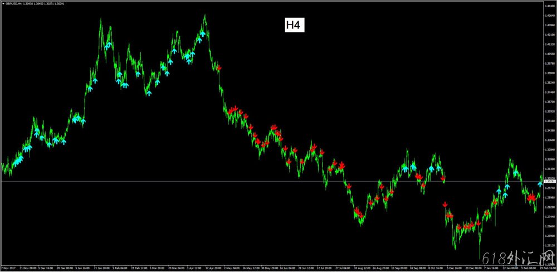Click the 1.25120 price scale label
557x272 pixels.
tap(550, 245)
